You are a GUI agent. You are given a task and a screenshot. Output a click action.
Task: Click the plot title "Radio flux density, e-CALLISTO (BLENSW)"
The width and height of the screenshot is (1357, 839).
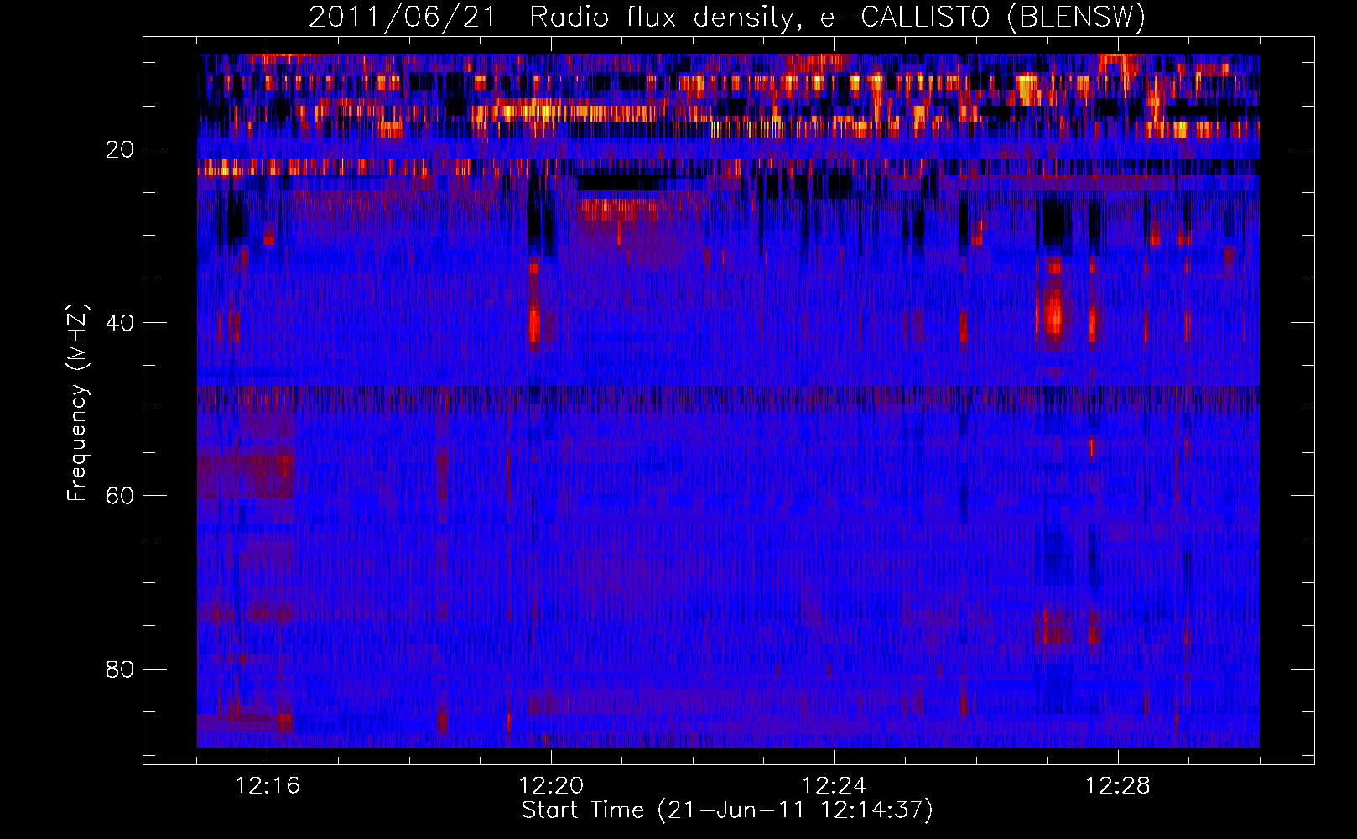pos(837,17)
